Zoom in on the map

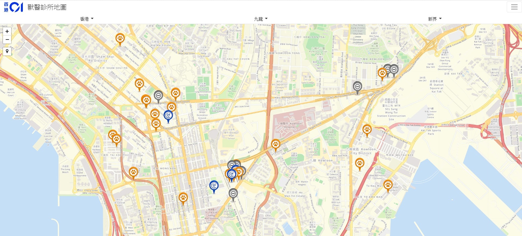click(7, 31)
